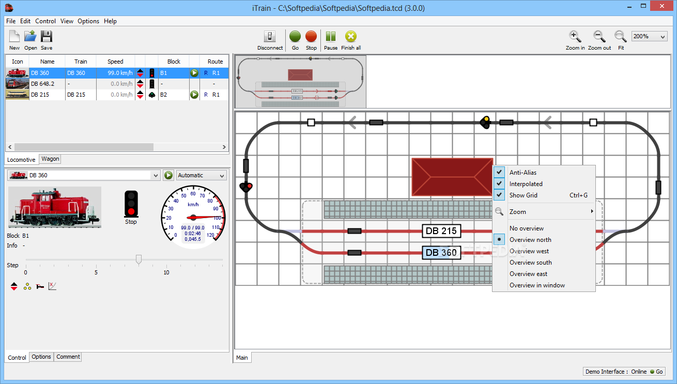The width and height of the screenshot is (677, 384).
Task: Zoom out using the magnifier minus icon
Action: click(x=599, y=37)
